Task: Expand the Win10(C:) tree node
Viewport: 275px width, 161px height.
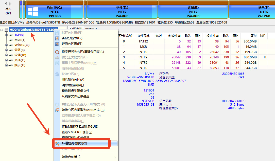Action: [6, 45]
